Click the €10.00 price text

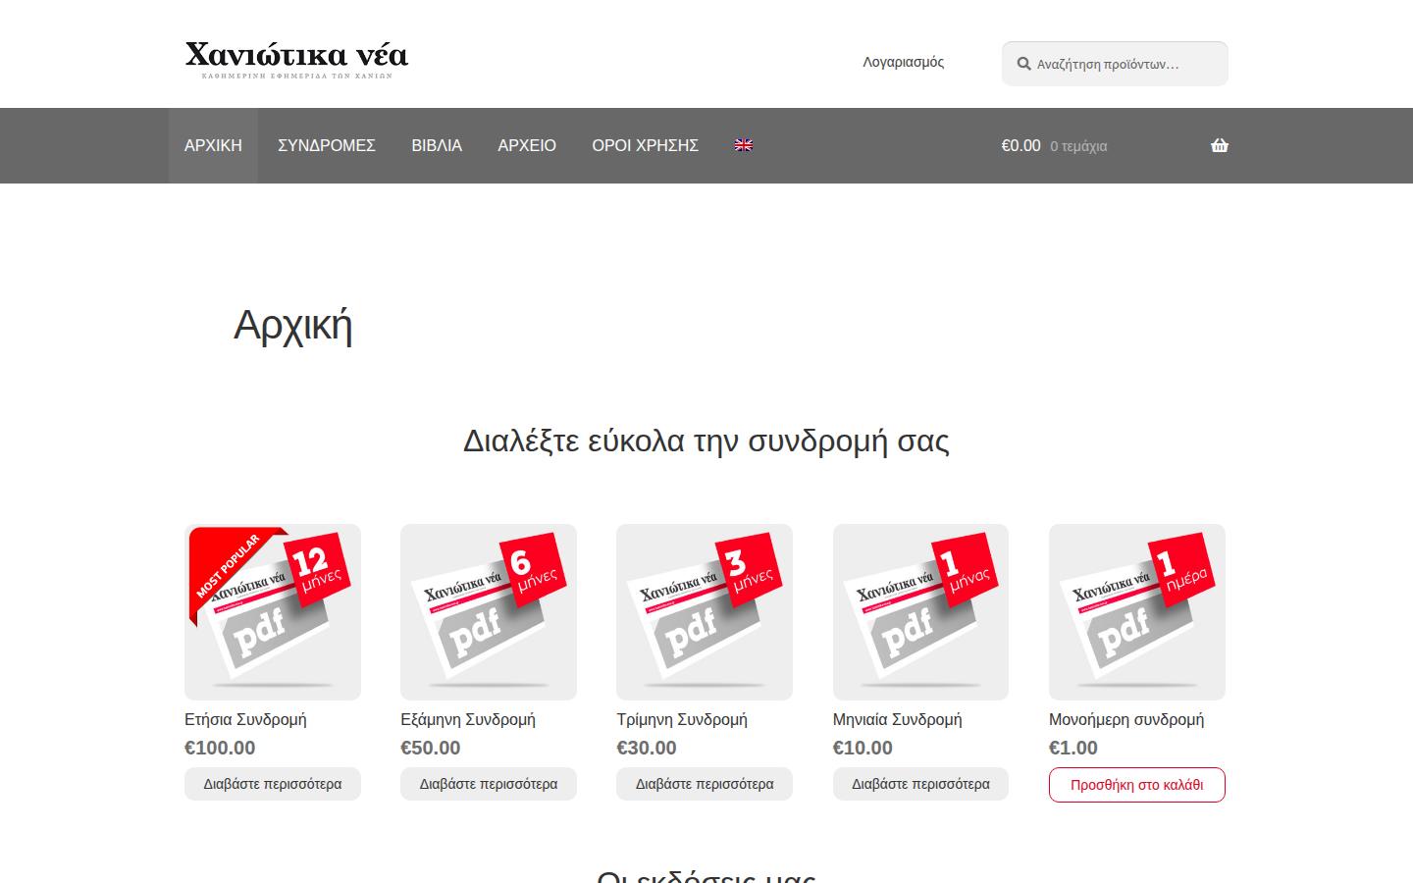863,748
